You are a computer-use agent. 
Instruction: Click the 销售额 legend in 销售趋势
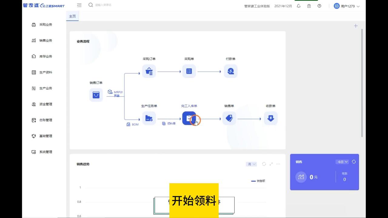[258, 181]
